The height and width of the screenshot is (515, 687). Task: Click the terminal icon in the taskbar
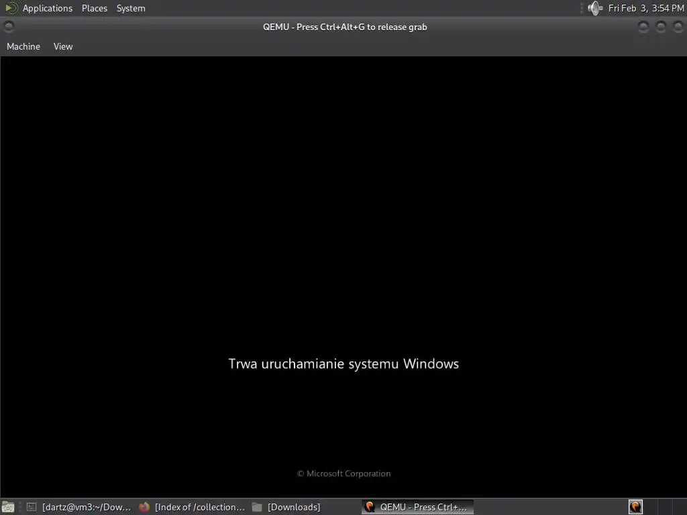pos(32,507)
